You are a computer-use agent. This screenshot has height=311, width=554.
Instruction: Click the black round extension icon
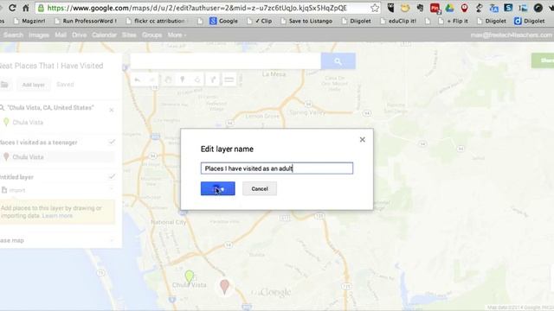pos(538,8)
